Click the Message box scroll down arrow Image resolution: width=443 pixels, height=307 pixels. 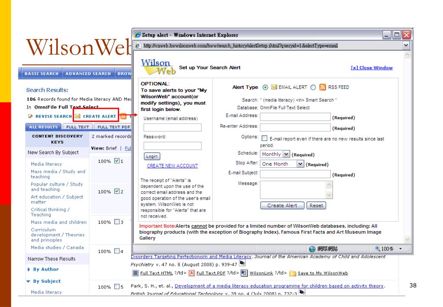329,195
